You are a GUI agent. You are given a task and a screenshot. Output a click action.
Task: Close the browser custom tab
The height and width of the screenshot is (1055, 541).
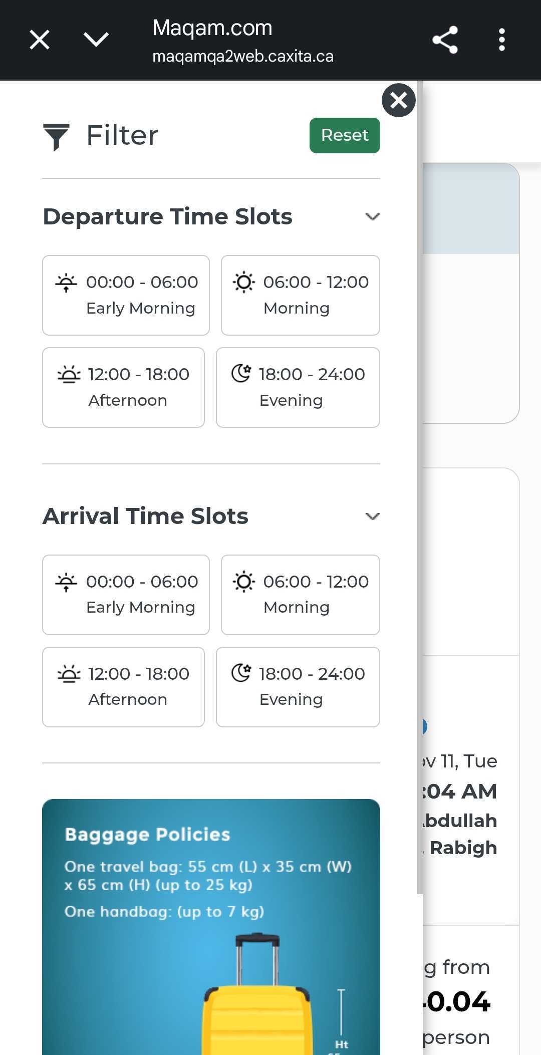(x=39, y=40)
